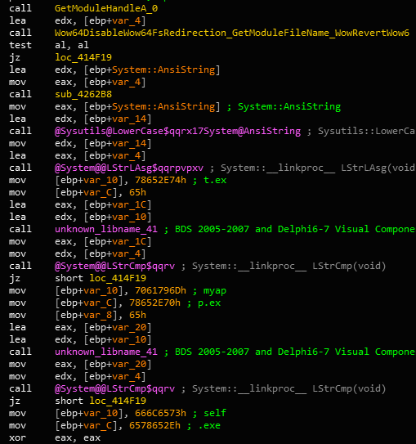Screen dimensions: 416x444
Task: Follow the sub_4262B8 call target
Action: pyautogui.click(x=83, y=94)
